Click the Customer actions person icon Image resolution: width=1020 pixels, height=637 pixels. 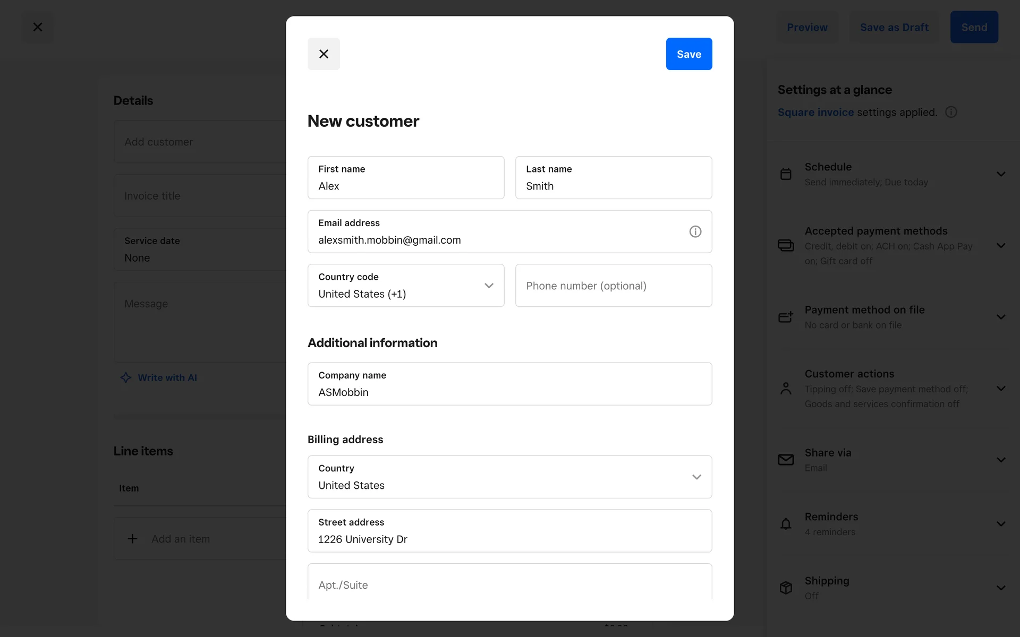tap(786, 389)
